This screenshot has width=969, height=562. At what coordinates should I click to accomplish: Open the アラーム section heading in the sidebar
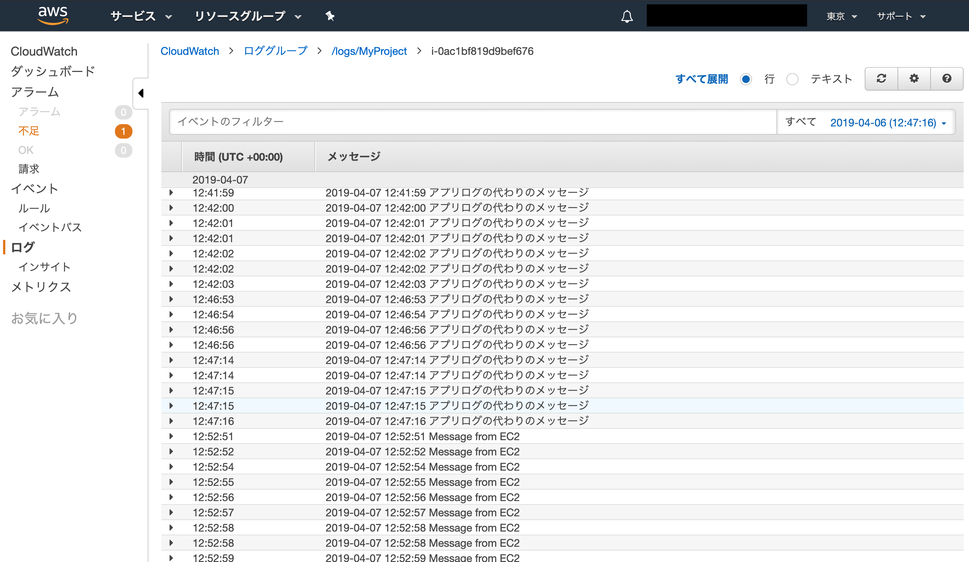pos(35,92)
